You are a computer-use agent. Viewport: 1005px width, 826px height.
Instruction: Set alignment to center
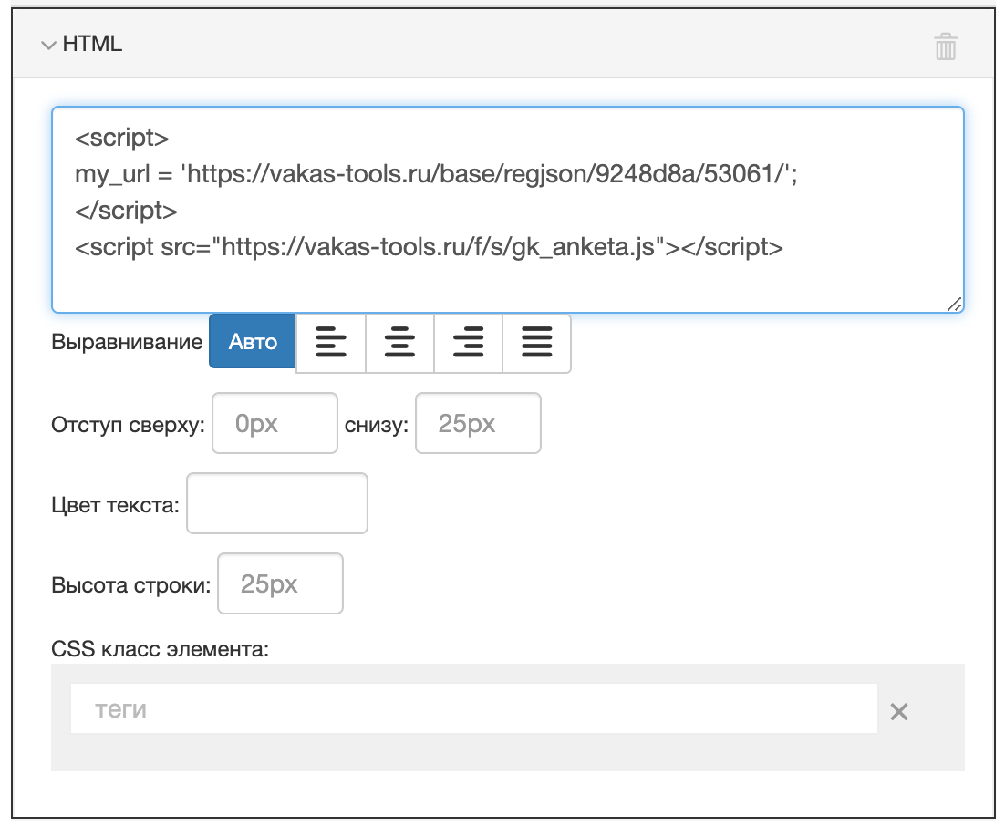click(399, 344)
